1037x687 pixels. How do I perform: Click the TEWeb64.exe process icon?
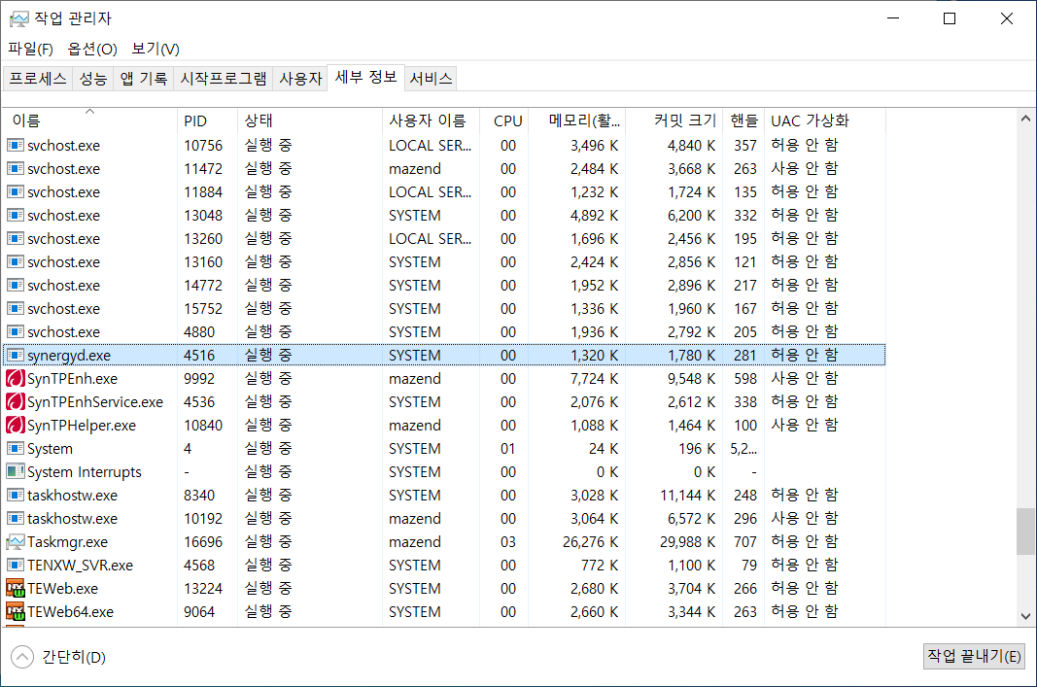coord(16,611)
